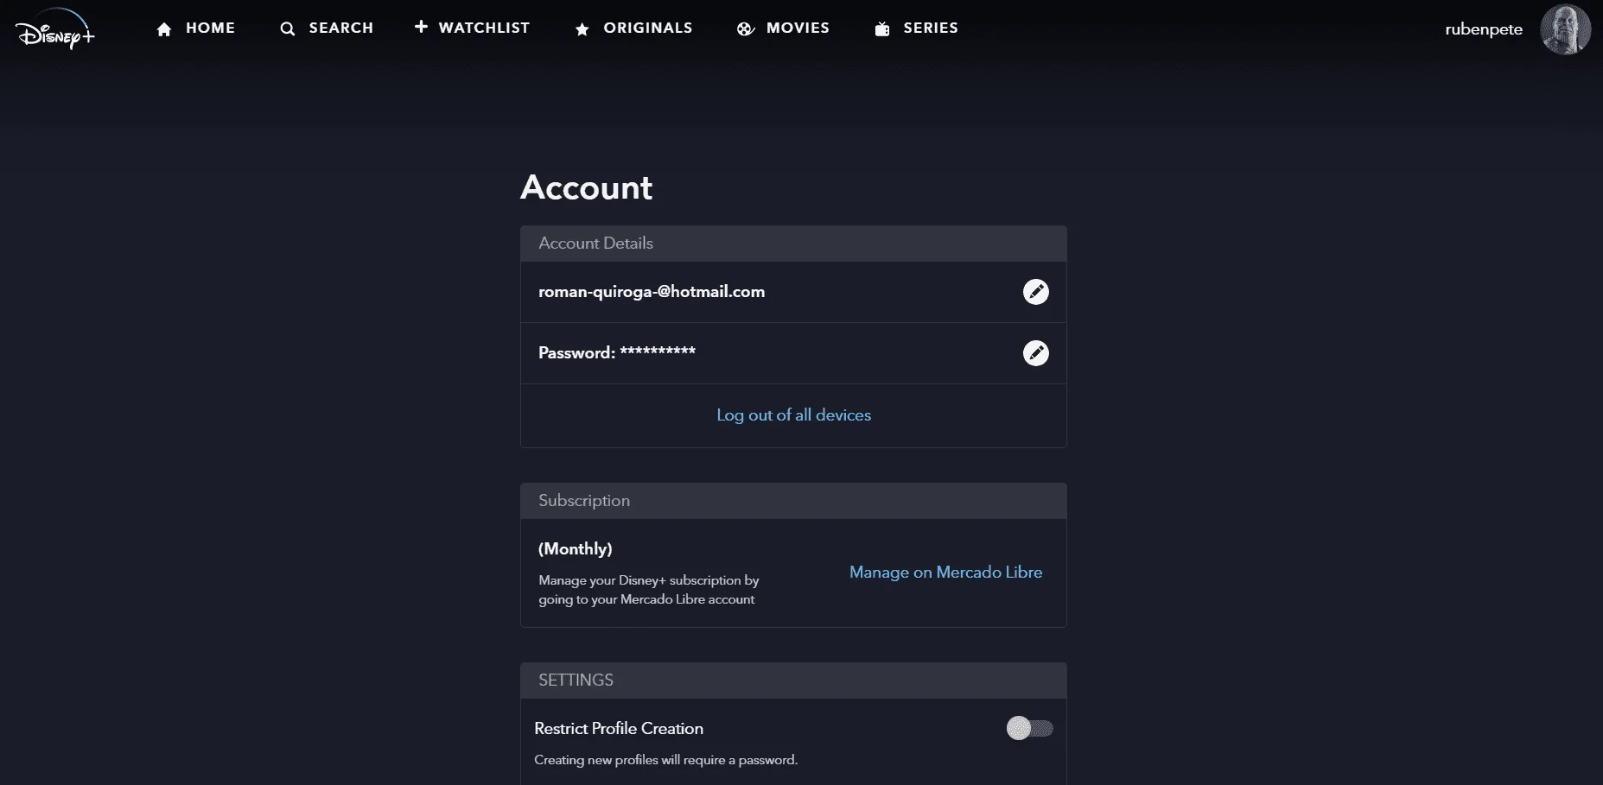Open the rubenpete profile menu
This screenshot has height=785, width=1603.
1484,29
